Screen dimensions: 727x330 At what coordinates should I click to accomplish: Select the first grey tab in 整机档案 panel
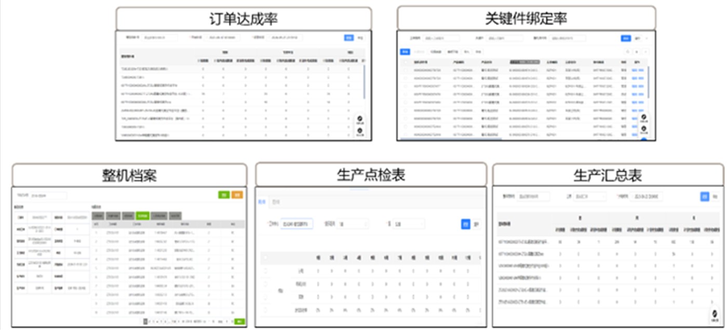point(98,216)
